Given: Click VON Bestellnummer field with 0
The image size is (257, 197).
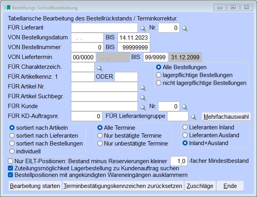Looking at the screenshot, I should tap(87, 48).
